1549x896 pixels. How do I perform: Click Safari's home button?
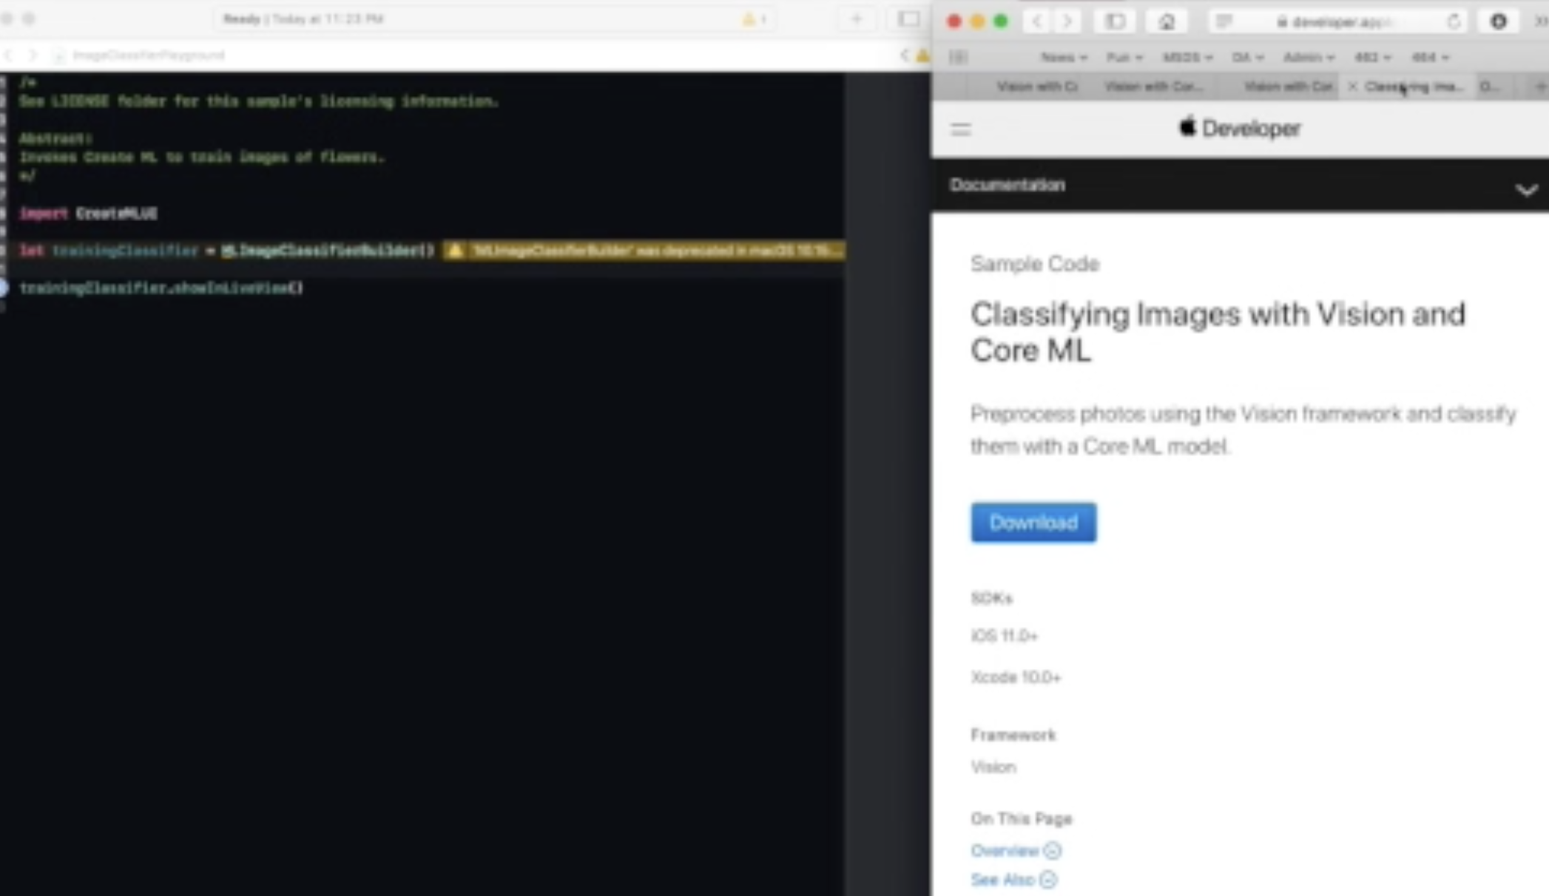tap(1167, 21)
